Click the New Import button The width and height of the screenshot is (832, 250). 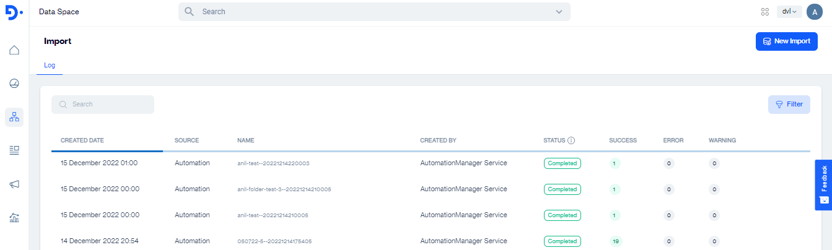786,41
